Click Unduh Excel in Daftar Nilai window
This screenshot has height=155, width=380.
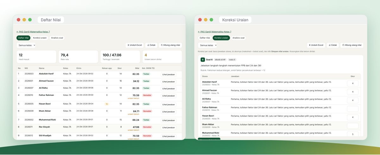[135, 45]
